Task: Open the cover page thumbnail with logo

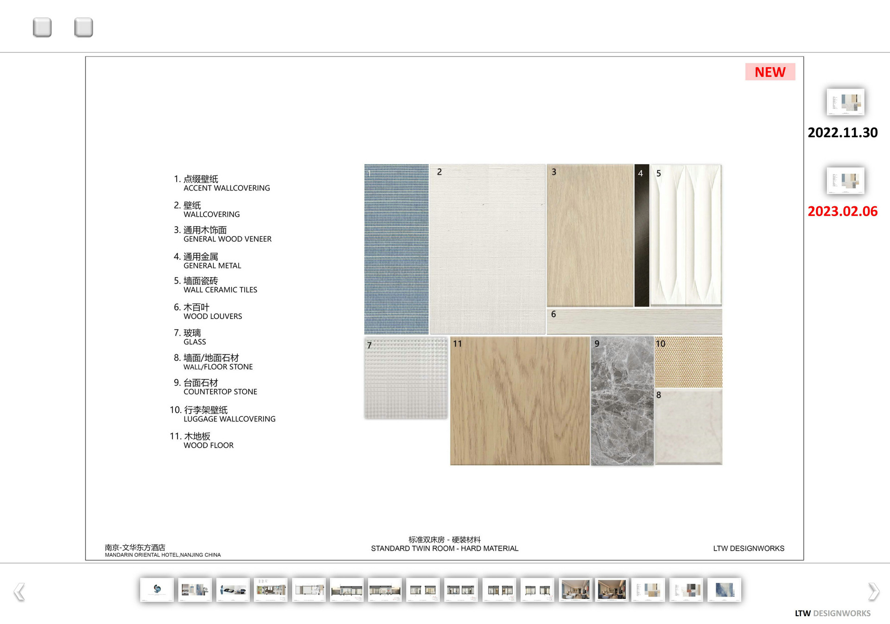Action: coord(157,590)
